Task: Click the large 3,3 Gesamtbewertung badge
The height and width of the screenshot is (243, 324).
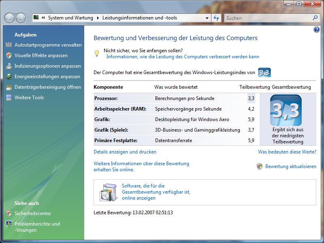Action: (286, 110)
